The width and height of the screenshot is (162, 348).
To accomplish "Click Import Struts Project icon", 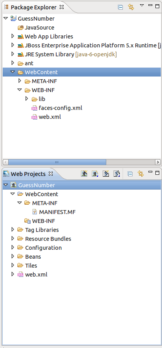I will (117, 174).
